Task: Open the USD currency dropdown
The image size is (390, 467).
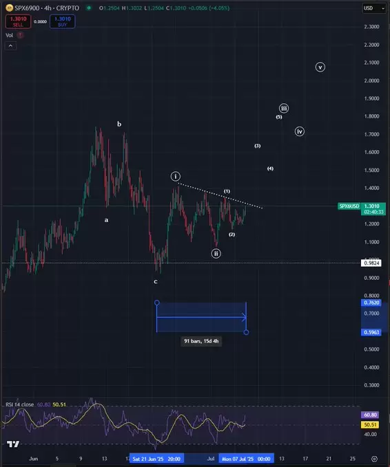Action: (x=374, y=8)
